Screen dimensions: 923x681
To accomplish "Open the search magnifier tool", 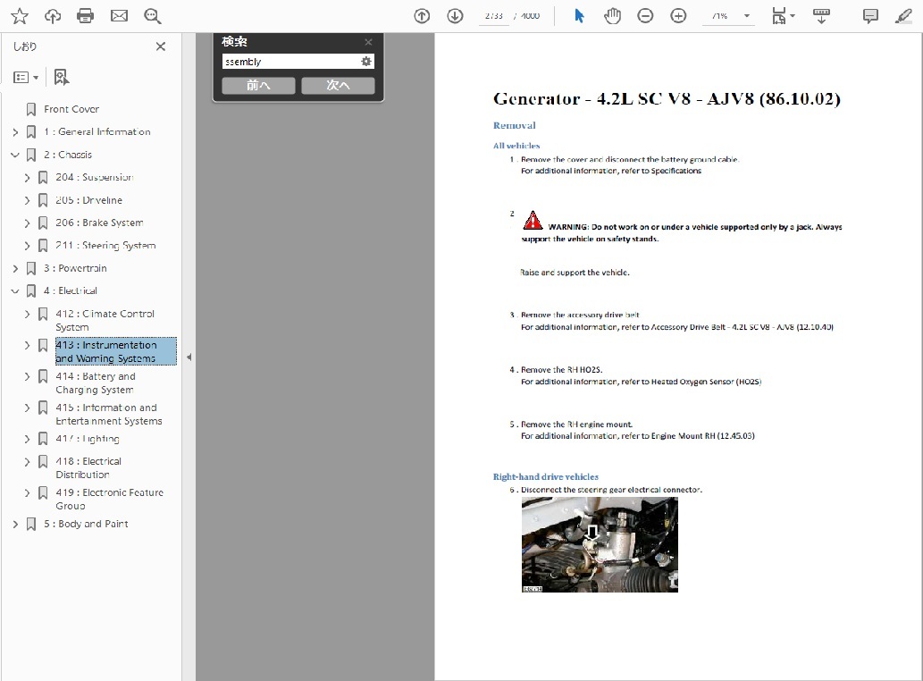I will point(153,16).
